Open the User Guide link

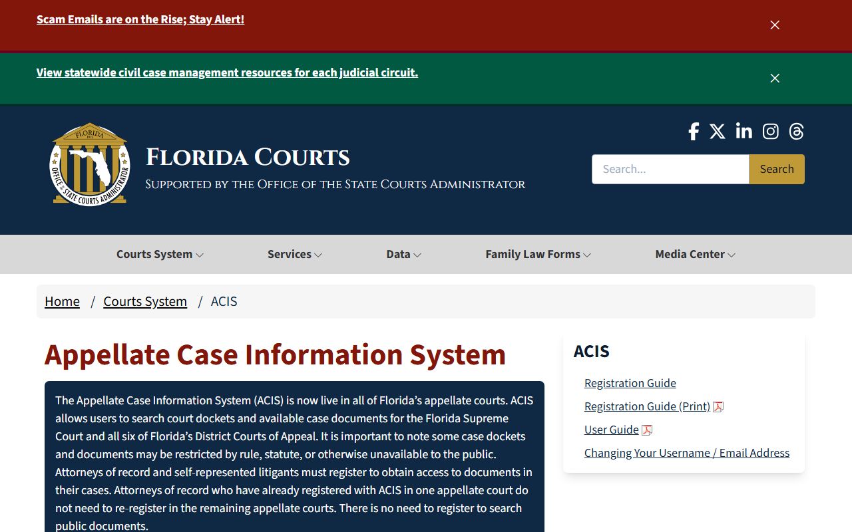coord(612,430)
